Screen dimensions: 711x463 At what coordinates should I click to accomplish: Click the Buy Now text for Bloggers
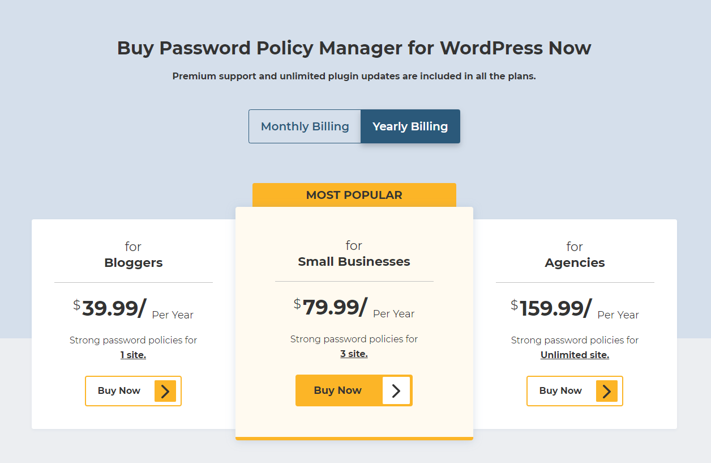119,390
